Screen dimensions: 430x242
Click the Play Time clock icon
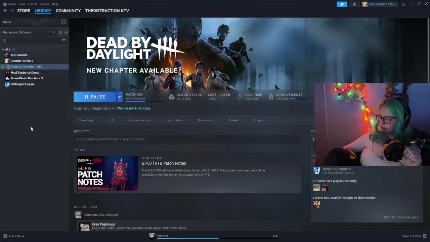tap(239, 97)
